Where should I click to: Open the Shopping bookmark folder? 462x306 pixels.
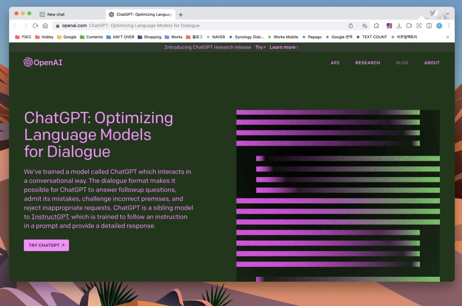point(149,37)
